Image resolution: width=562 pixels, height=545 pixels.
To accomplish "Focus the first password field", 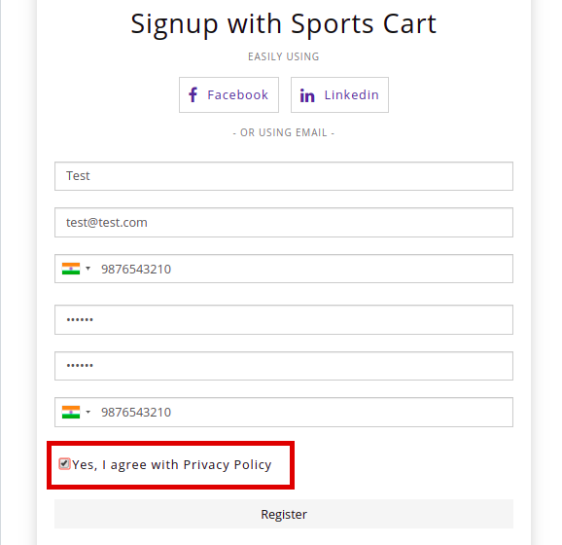I will [284, 319].
